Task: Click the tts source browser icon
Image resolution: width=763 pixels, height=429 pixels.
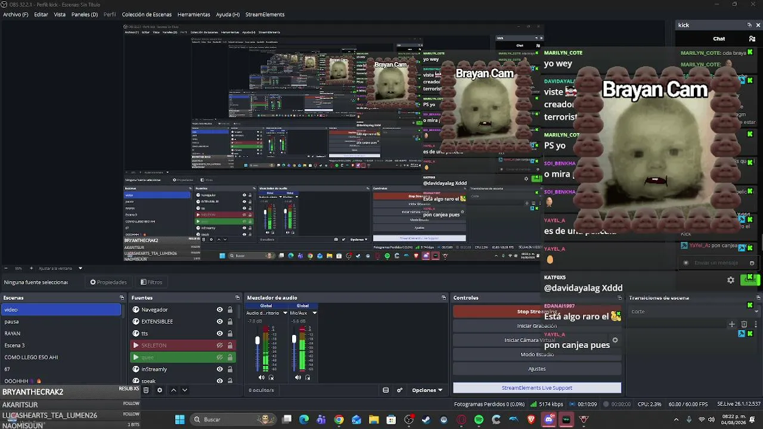Action: (x=136, y=334)
